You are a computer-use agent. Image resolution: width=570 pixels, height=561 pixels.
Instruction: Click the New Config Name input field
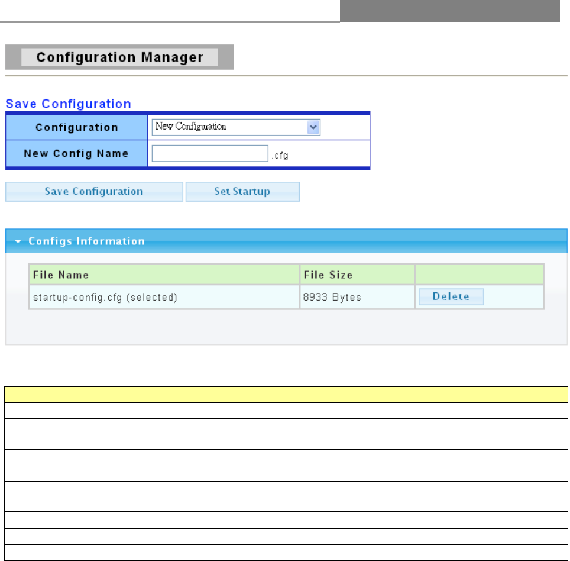210,153
